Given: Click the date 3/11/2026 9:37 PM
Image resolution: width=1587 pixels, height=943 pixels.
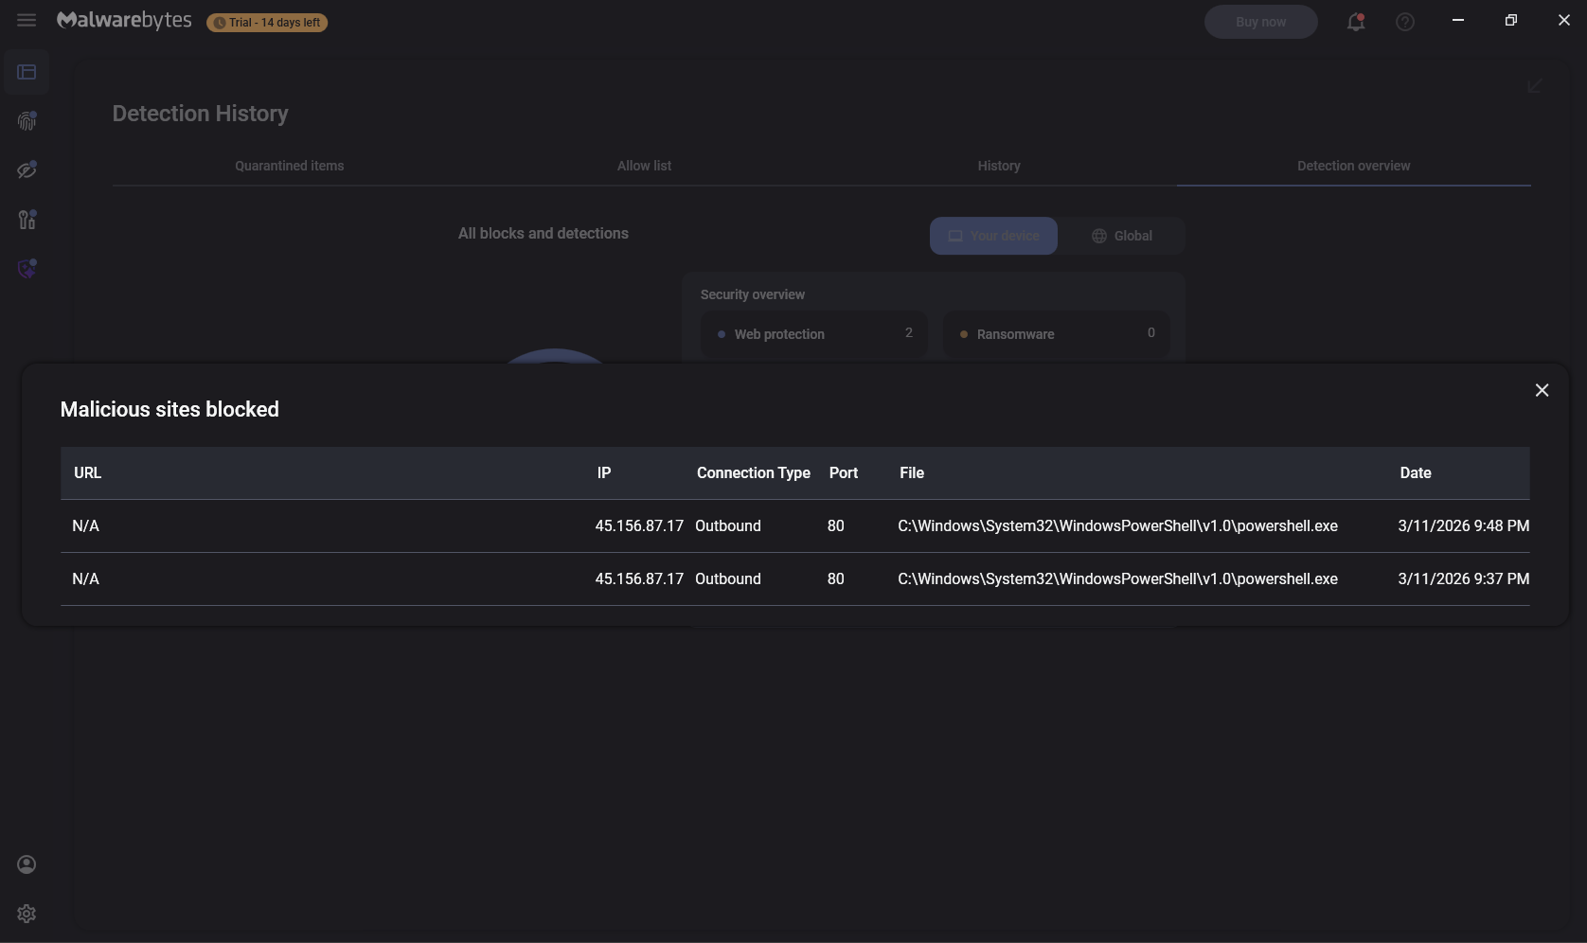Looking at the screenshot, I should click(1464, 578).
